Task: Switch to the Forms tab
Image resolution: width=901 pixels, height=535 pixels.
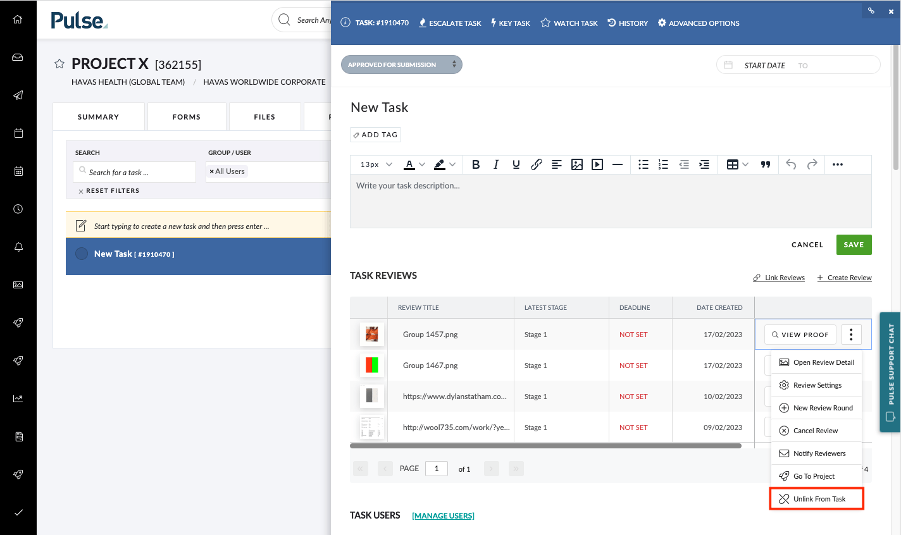Action: tap(186, 117)
